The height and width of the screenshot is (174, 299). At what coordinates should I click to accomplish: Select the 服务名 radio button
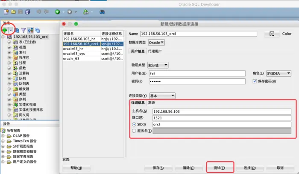coord(134,131)
